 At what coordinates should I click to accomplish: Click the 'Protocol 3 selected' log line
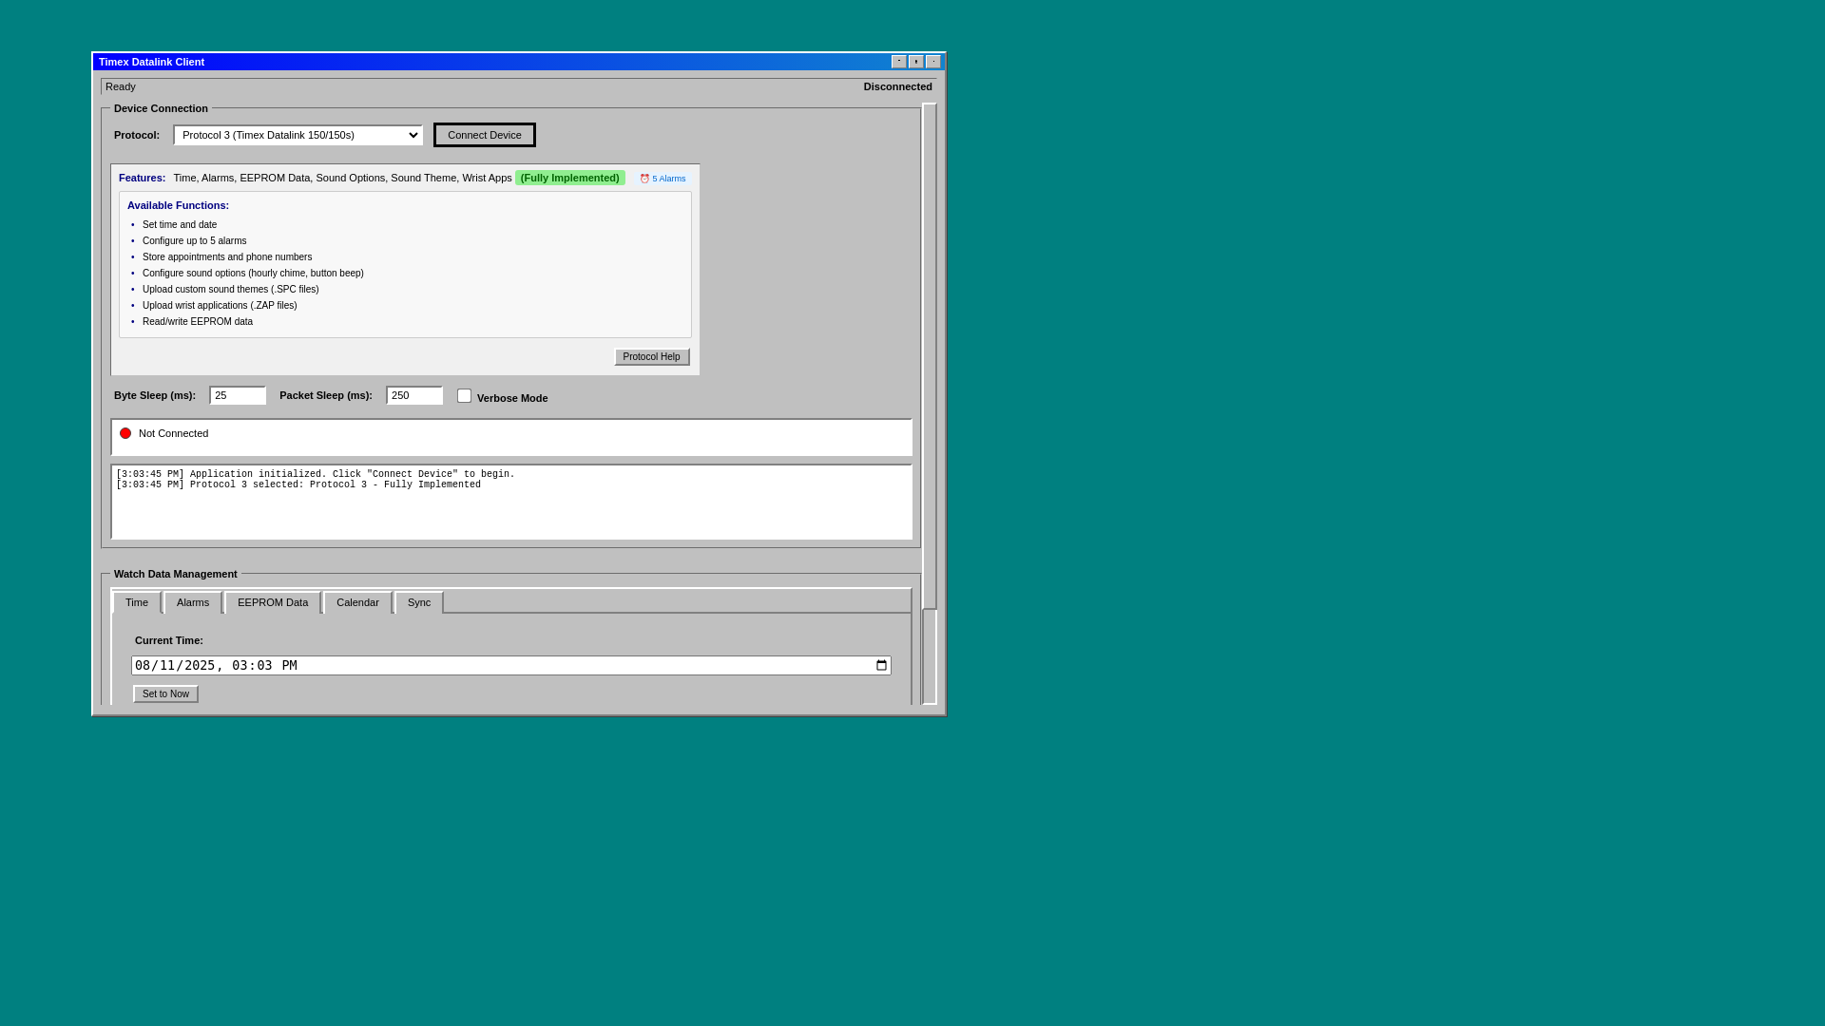[x=298, y=484]
